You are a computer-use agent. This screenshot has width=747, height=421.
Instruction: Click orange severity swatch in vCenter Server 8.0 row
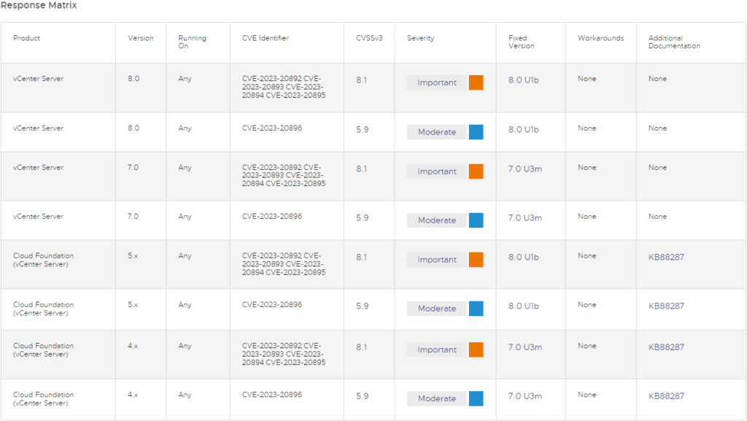476,82
